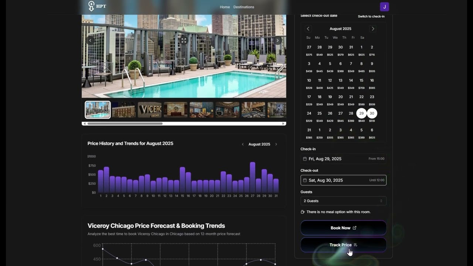Select August 30 in the calendar
The image size is (473, 266).
(372, 113)
